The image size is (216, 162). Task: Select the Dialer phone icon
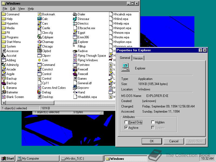pyautogui.click(x=75, y=14)
